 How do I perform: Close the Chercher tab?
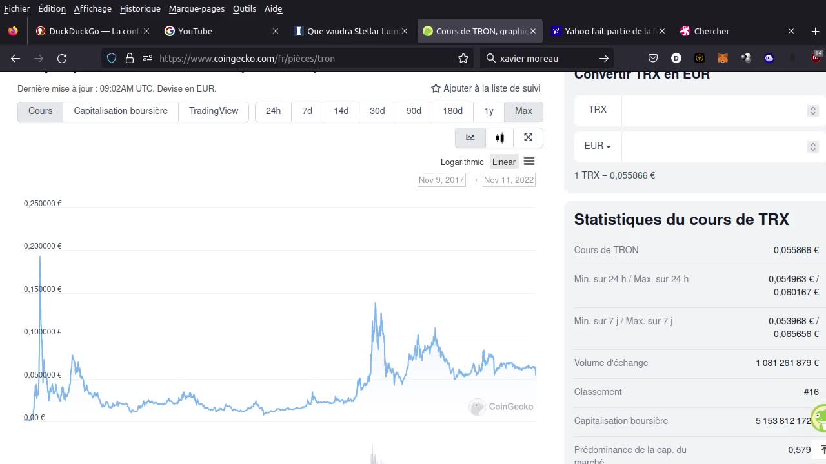pyautogui.click(x=791, y=31)
